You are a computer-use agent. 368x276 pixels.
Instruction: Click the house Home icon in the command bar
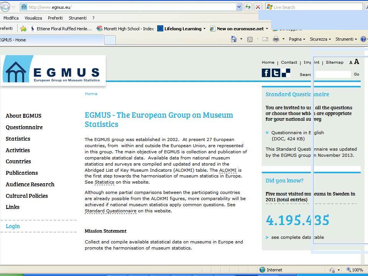tap(234, 39)
